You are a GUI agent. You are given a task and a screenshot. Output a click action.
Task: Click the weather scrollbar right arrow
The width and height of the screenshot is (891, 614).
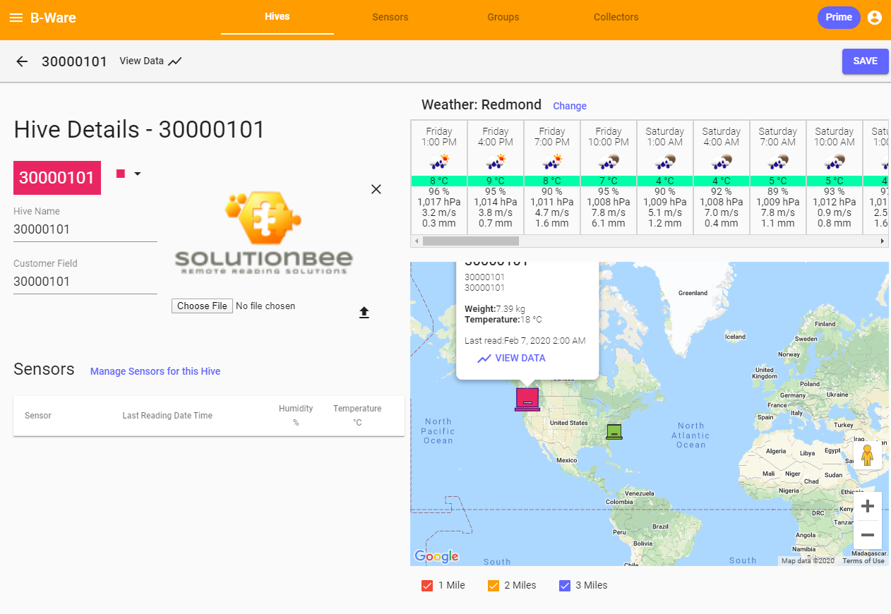click(x=882, y=241)
